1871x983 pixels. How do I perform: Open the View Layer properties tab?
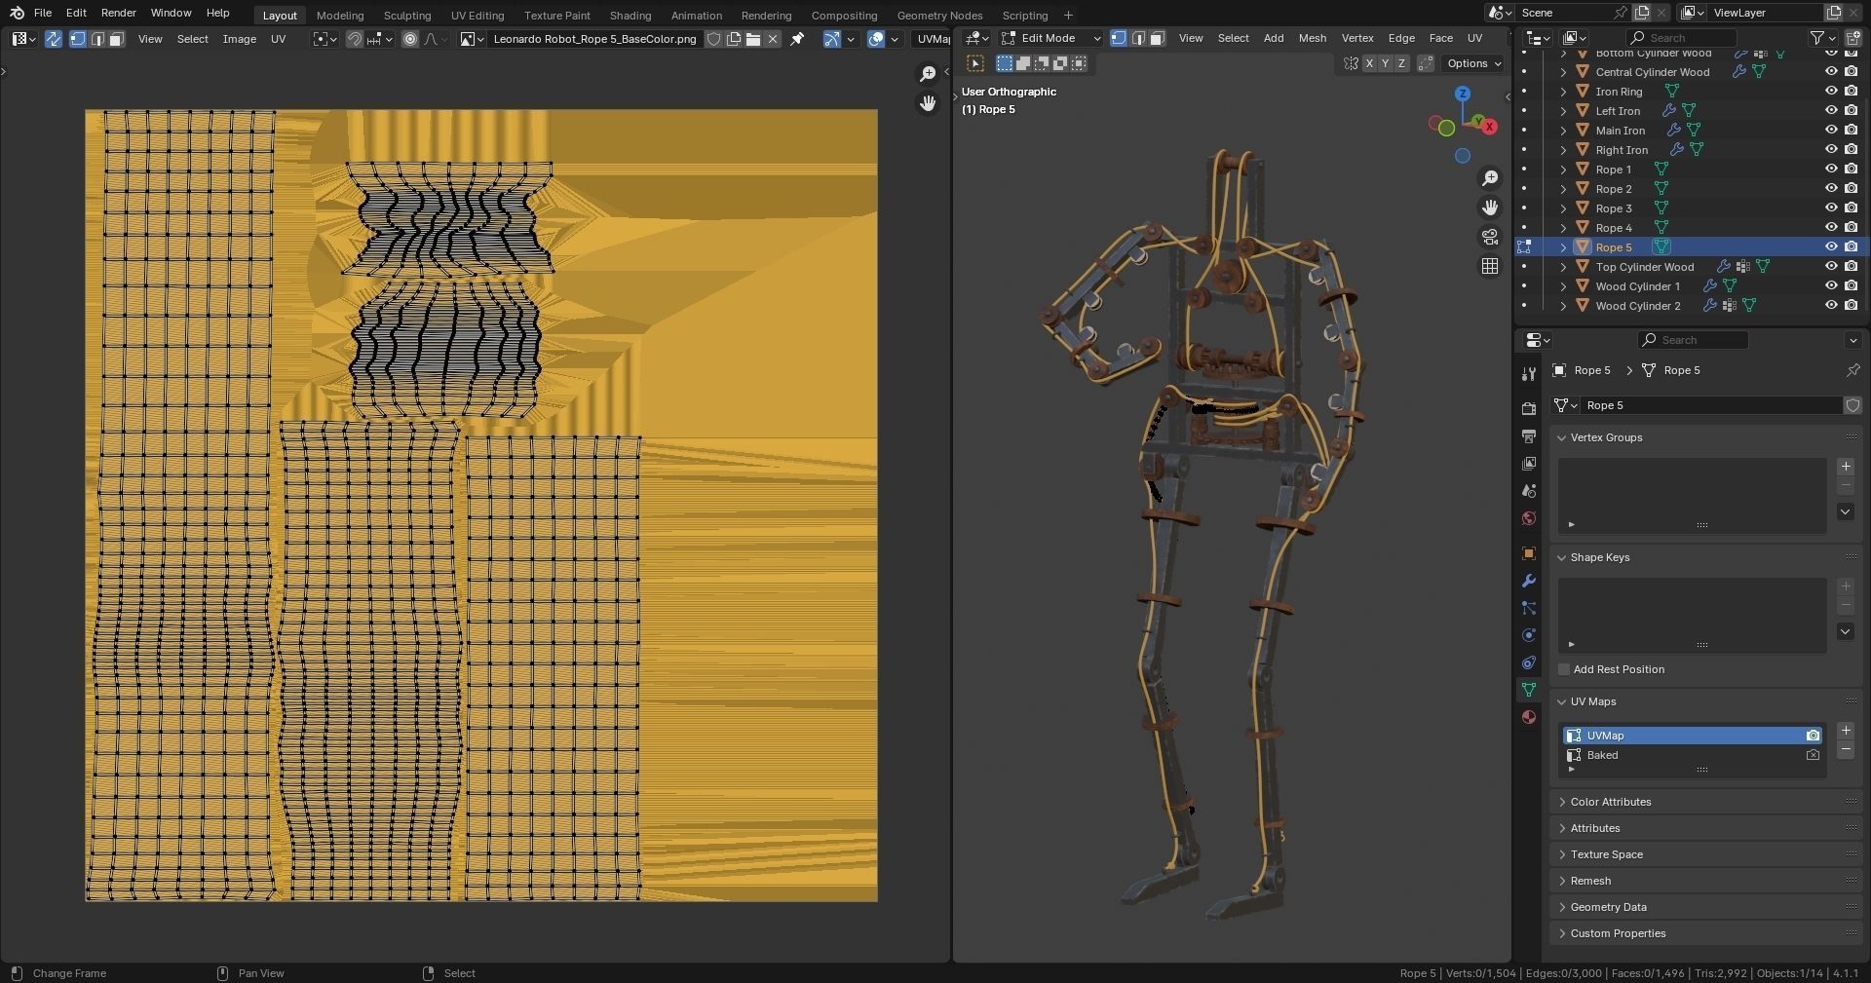1528,463
